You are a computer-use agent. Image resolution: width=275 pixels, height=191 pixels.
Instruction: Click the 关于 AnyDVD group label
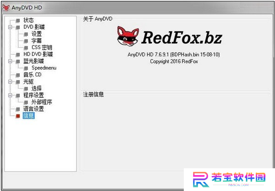pos(98,19)
